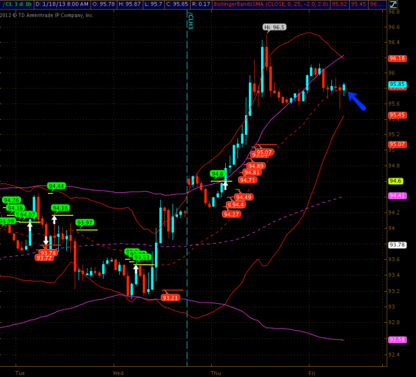Click the 96.18 upper band price tag

click(x=397, y=58)
